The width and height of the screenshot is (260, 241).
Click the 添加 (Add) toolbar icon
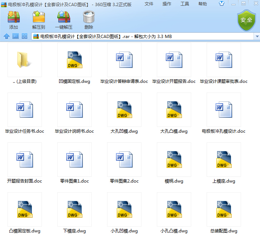click(x=14, y=17)
